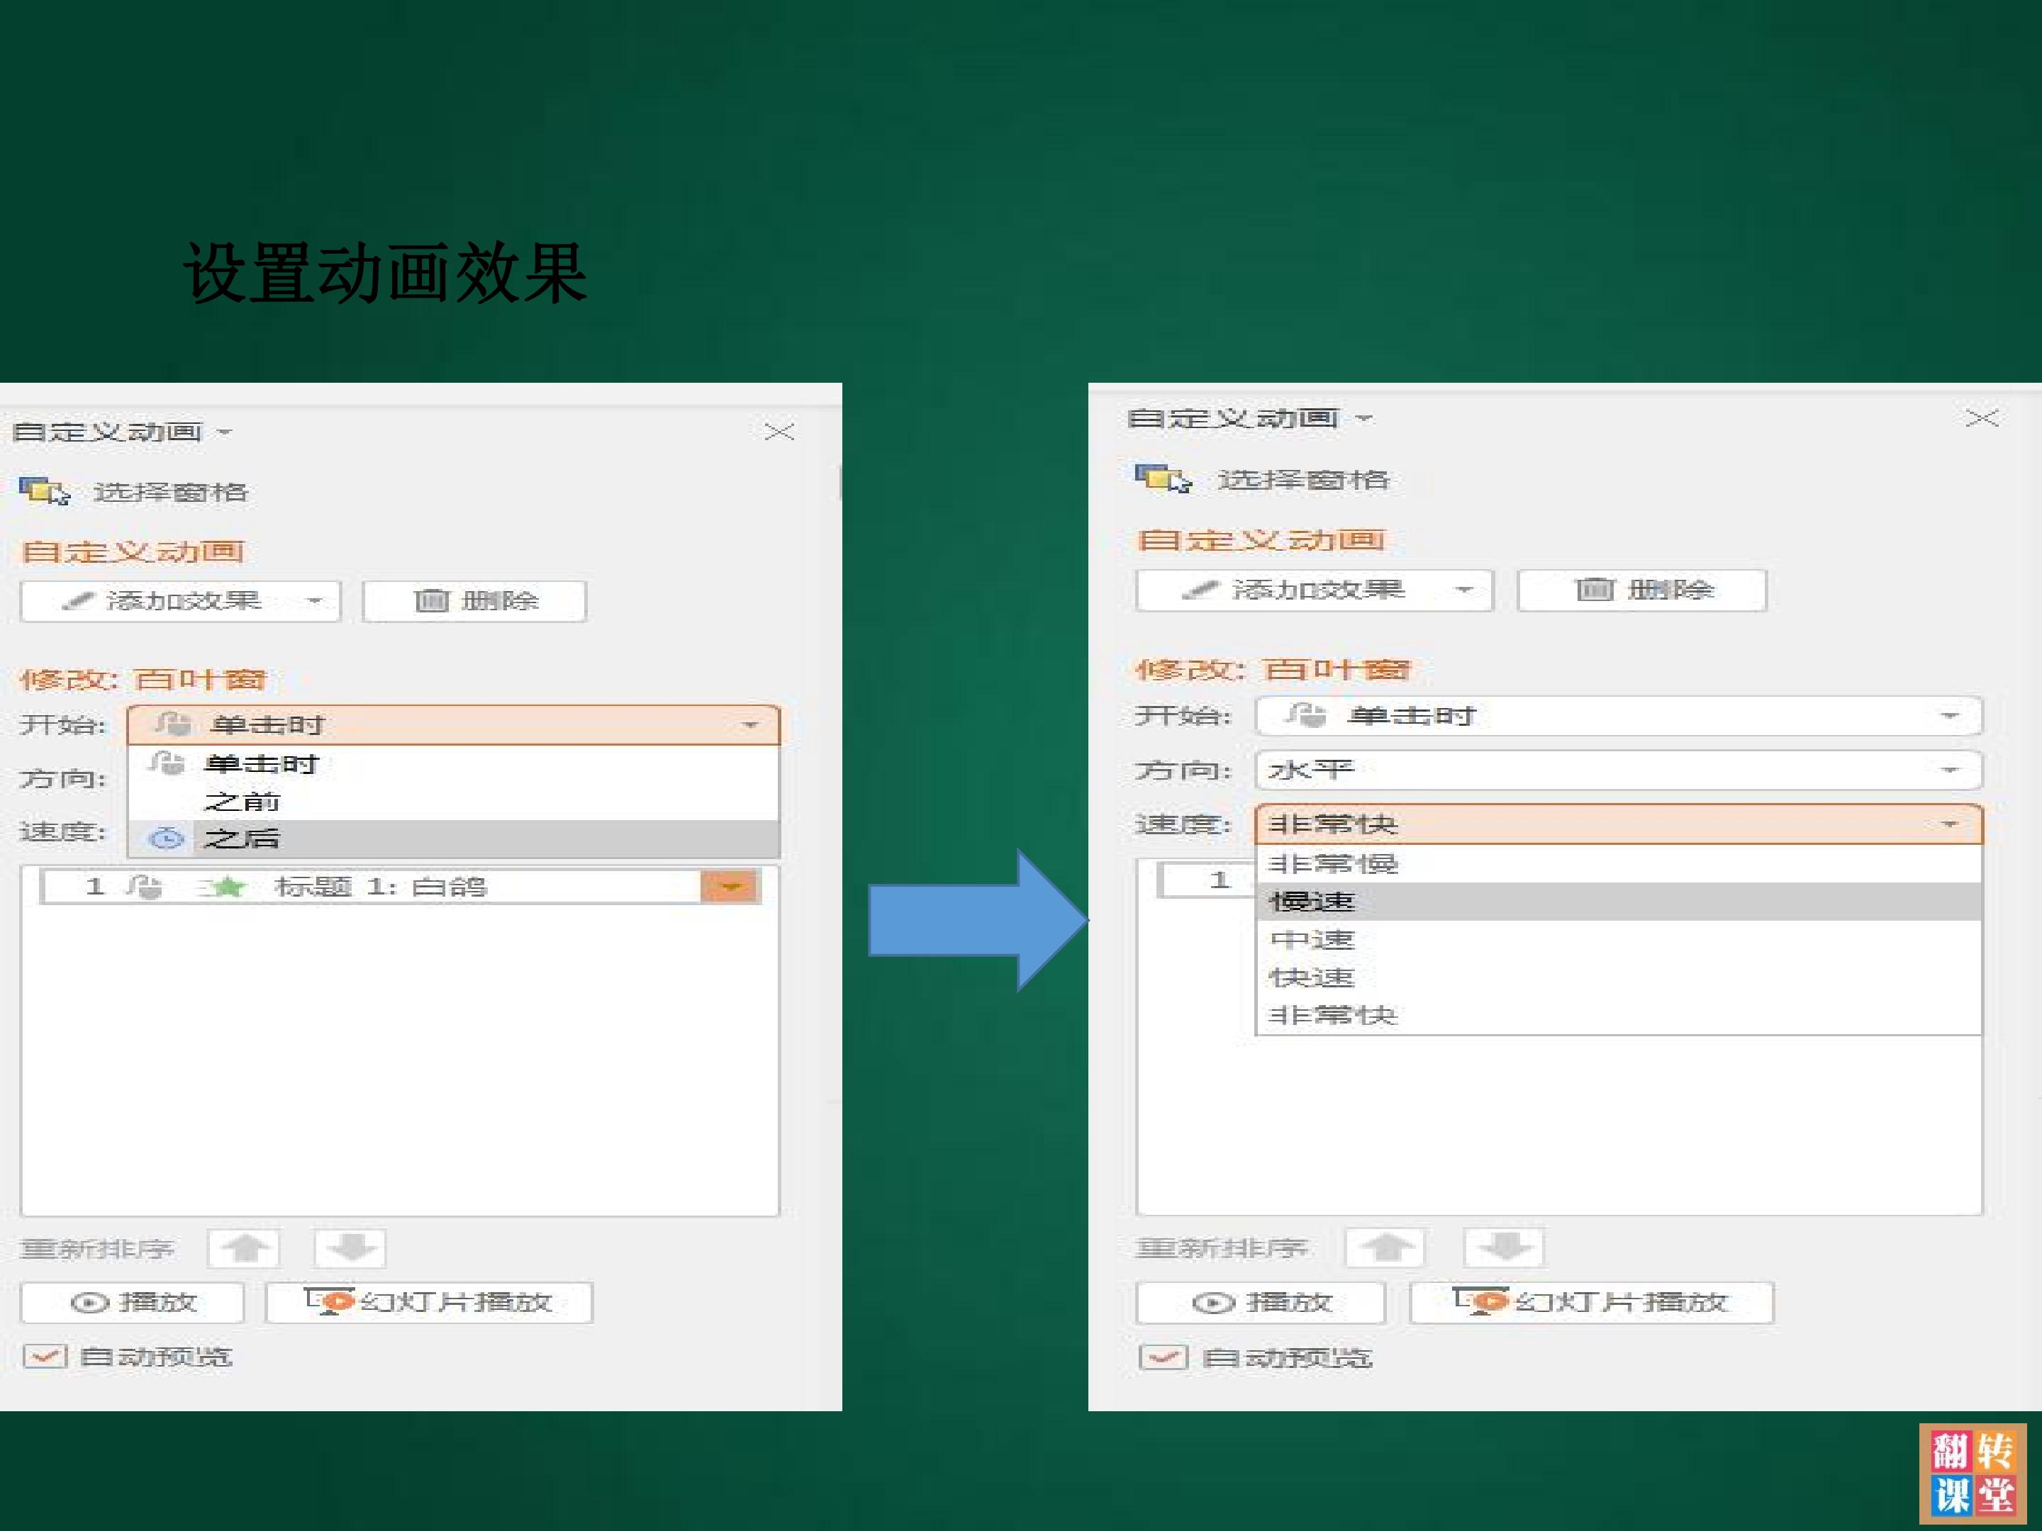The image size is (2042, 1531).
Task: Select 快速 speed option
Action: click(1619, 977)
